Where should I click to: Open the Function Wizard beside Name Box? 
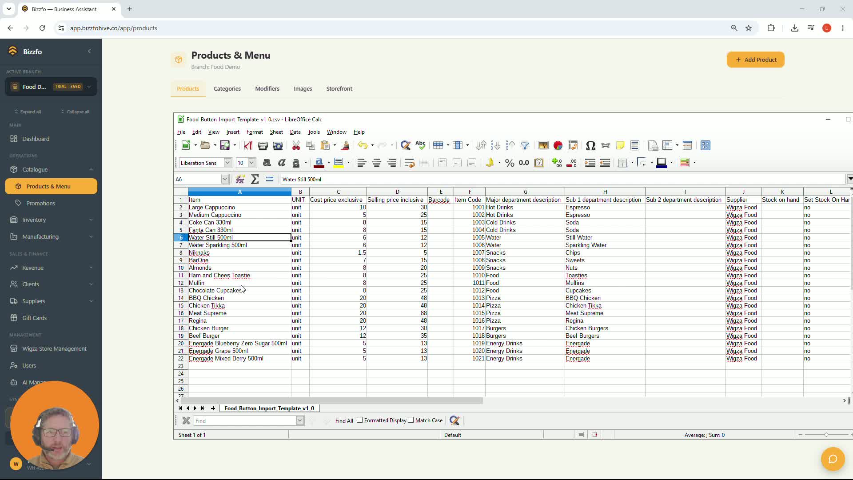[x=240, y=179]
